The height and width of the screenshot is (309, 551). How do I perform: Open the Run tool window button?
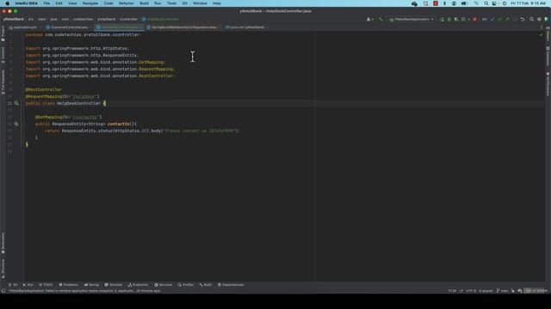(28, 285)
